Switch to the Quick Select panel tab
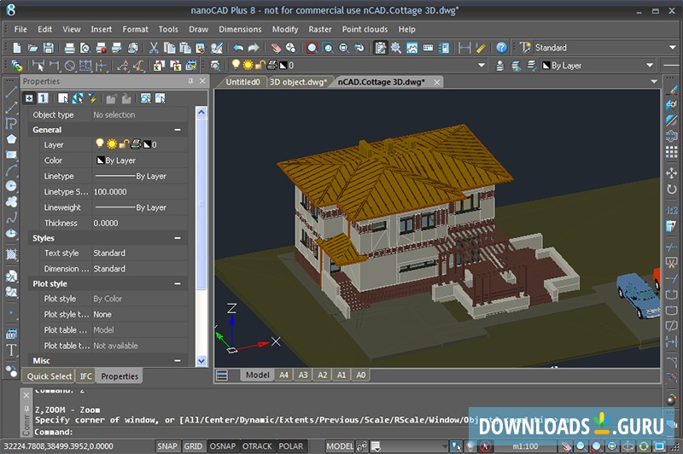683x454 pixels. tap(50, 376)
